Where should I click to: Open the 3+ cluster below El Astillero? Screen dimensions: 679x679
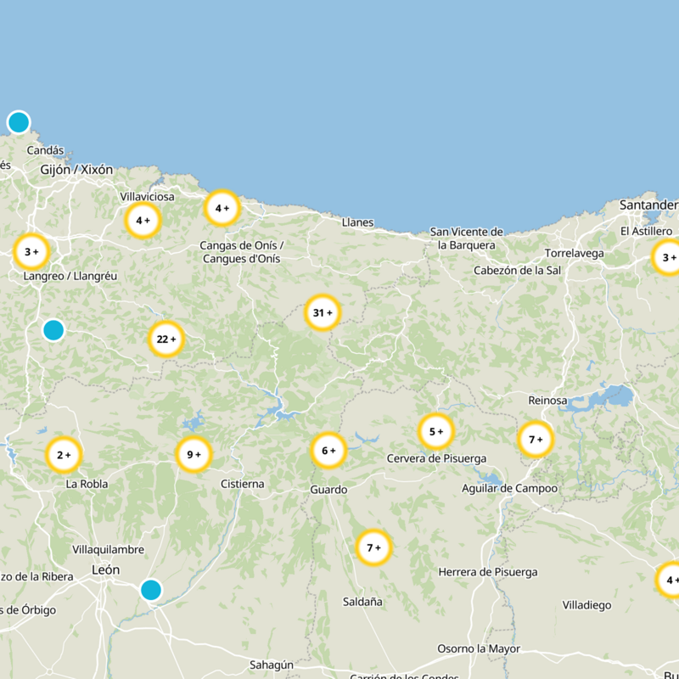667,257
